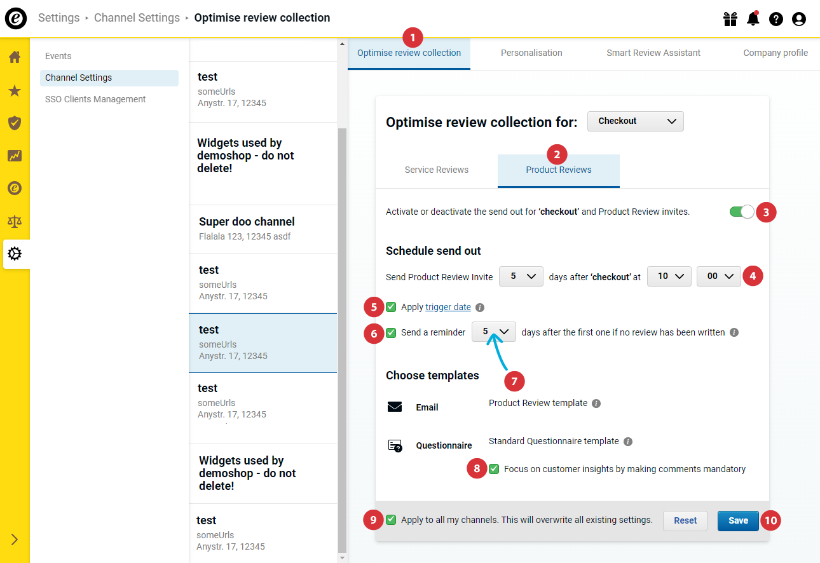Click Settings in the breadcrumb

point(59,18)
